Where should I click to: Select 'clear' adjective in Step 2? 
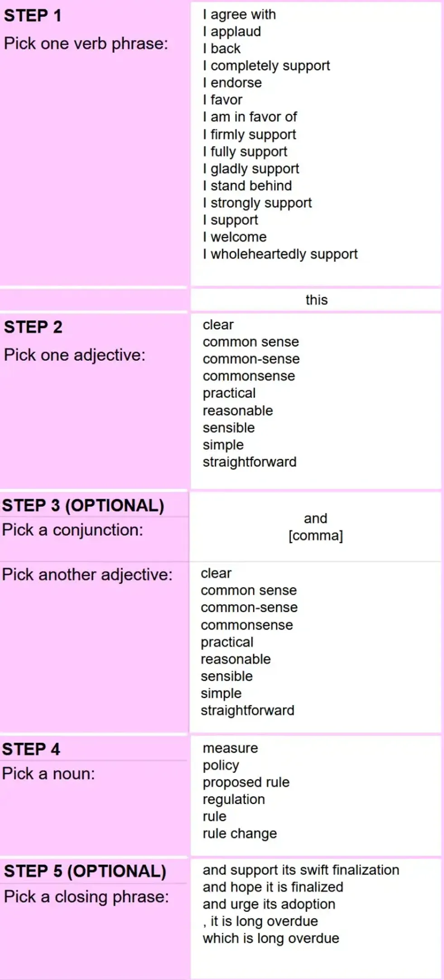218,325
